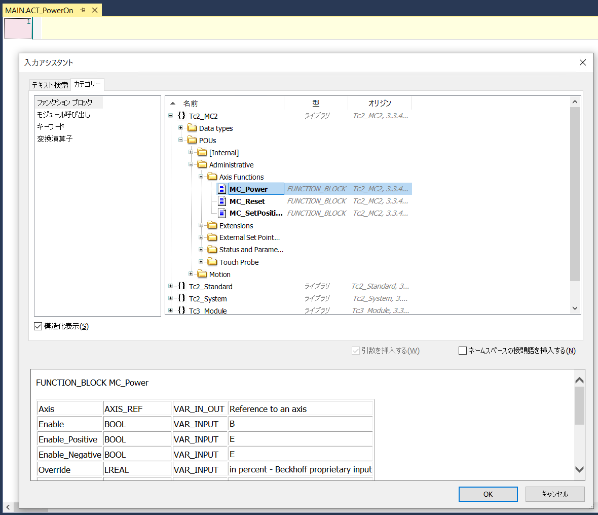Screen dimensions: 598x515
Task: Click the [Internal] folder icon
Action: (202, 152)
